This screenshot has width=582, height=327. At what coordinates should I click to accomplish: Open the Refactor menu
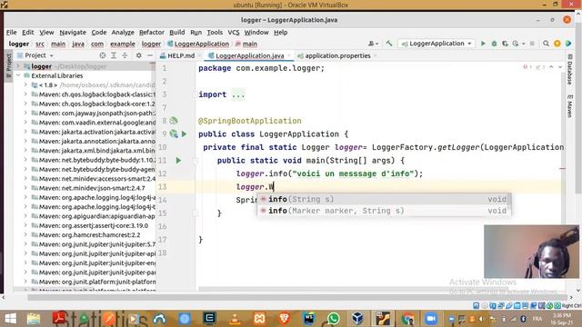point(152,33)
